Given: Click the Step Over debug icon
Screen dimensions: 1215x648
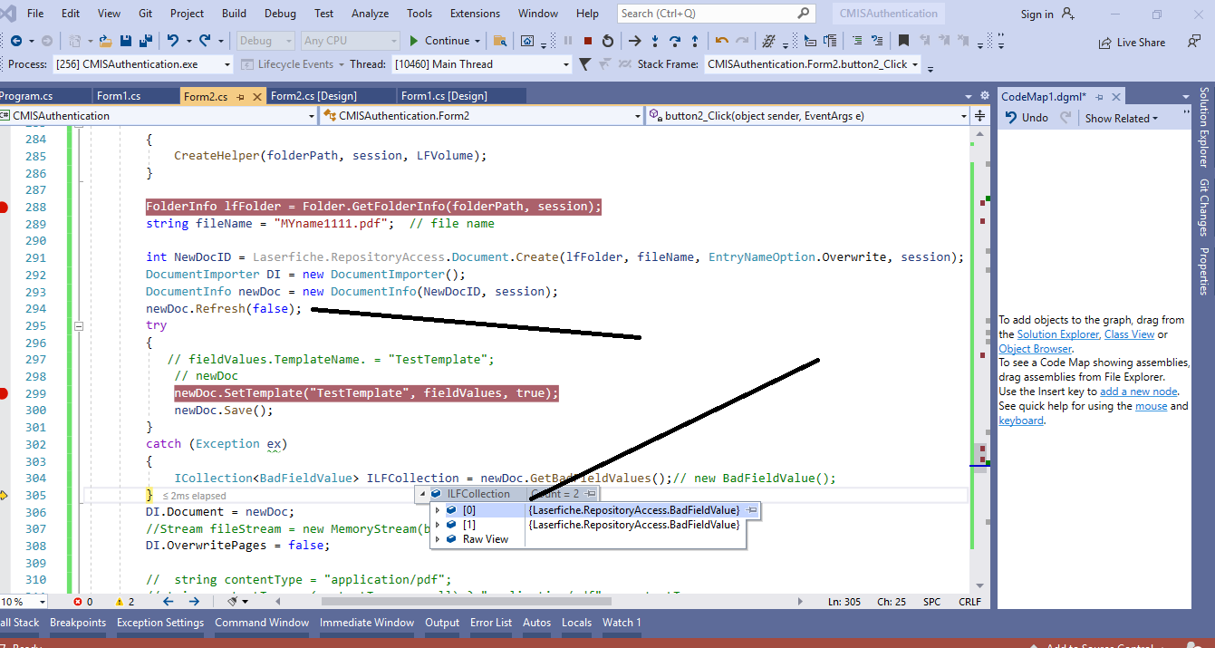Looking at the screenshot, I should click(x=675, y=41).
